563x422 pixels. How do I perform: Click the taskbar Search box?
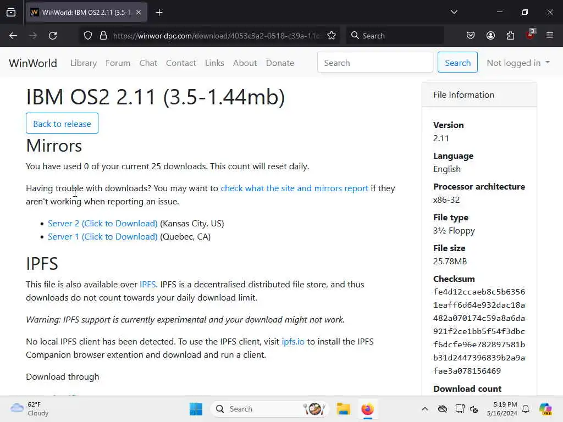click(x=270, y=409)
